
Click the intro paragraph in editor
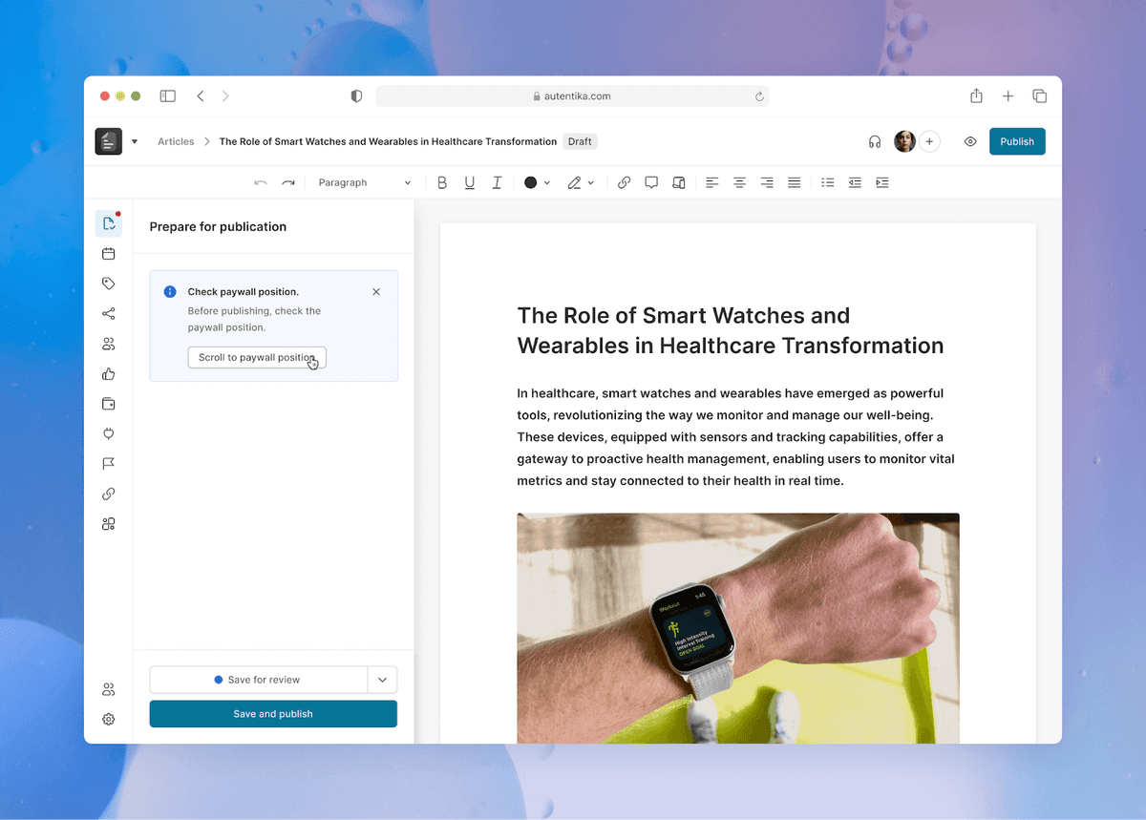[735, 437]
